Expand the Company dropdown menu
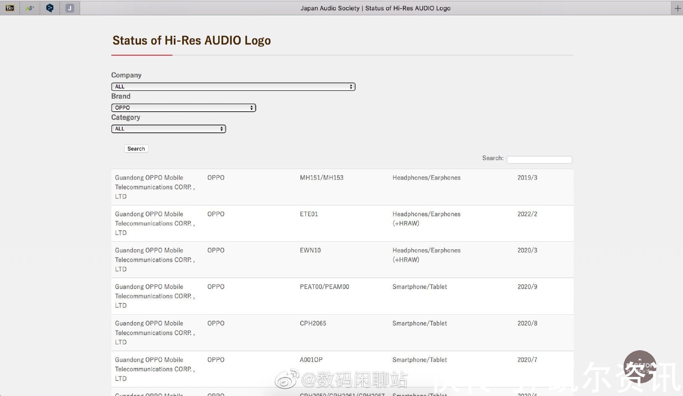This screenshot has height=396, width=683. pos(233,86)
